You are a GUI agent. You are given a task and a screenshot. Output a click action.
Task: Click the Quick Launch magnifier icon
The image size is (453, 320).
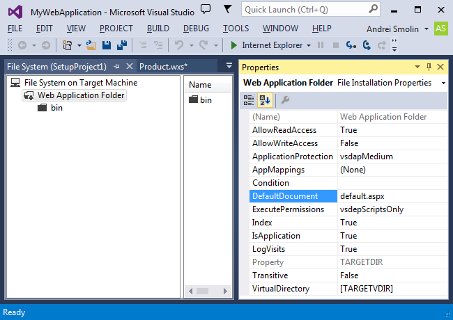373,9
